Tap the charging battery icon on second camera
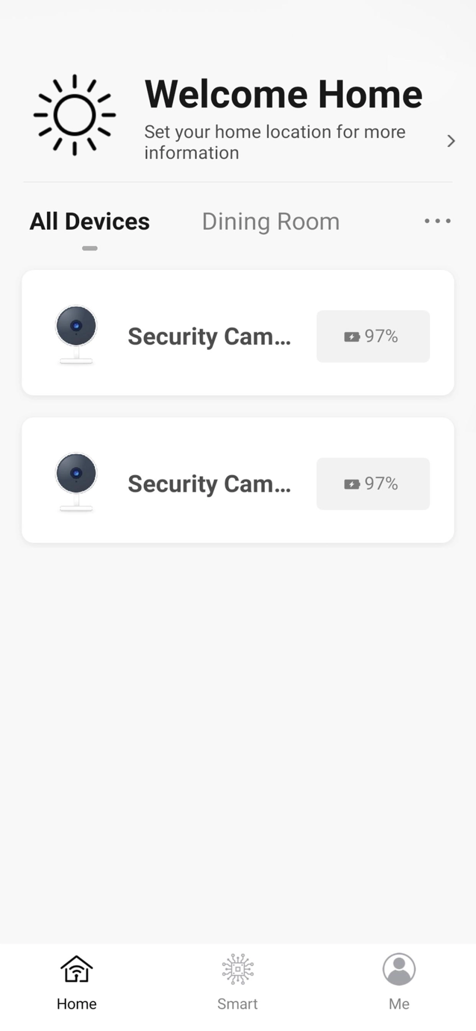This screenshot has height=1031, width=476. click(352, 484)
